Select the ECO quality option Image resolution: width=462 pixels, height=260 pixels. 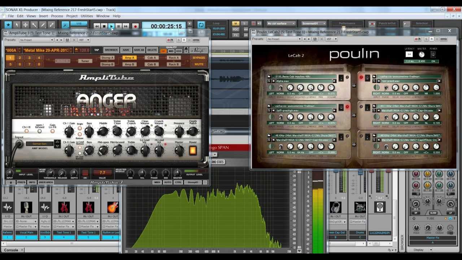click(x=179, y=51)
